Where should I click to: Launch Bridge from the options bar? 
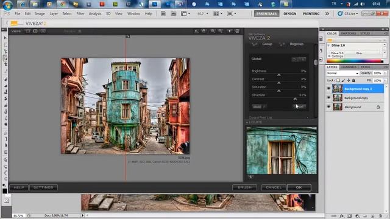point(163,13)
